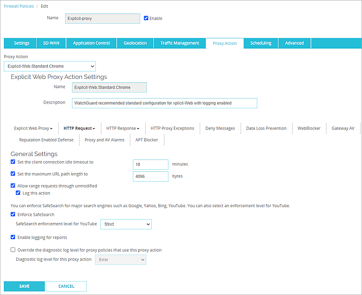Change the SafeSearch enforcement level from Strict
This screenshot has width=362, height=295.
point(126,224)
